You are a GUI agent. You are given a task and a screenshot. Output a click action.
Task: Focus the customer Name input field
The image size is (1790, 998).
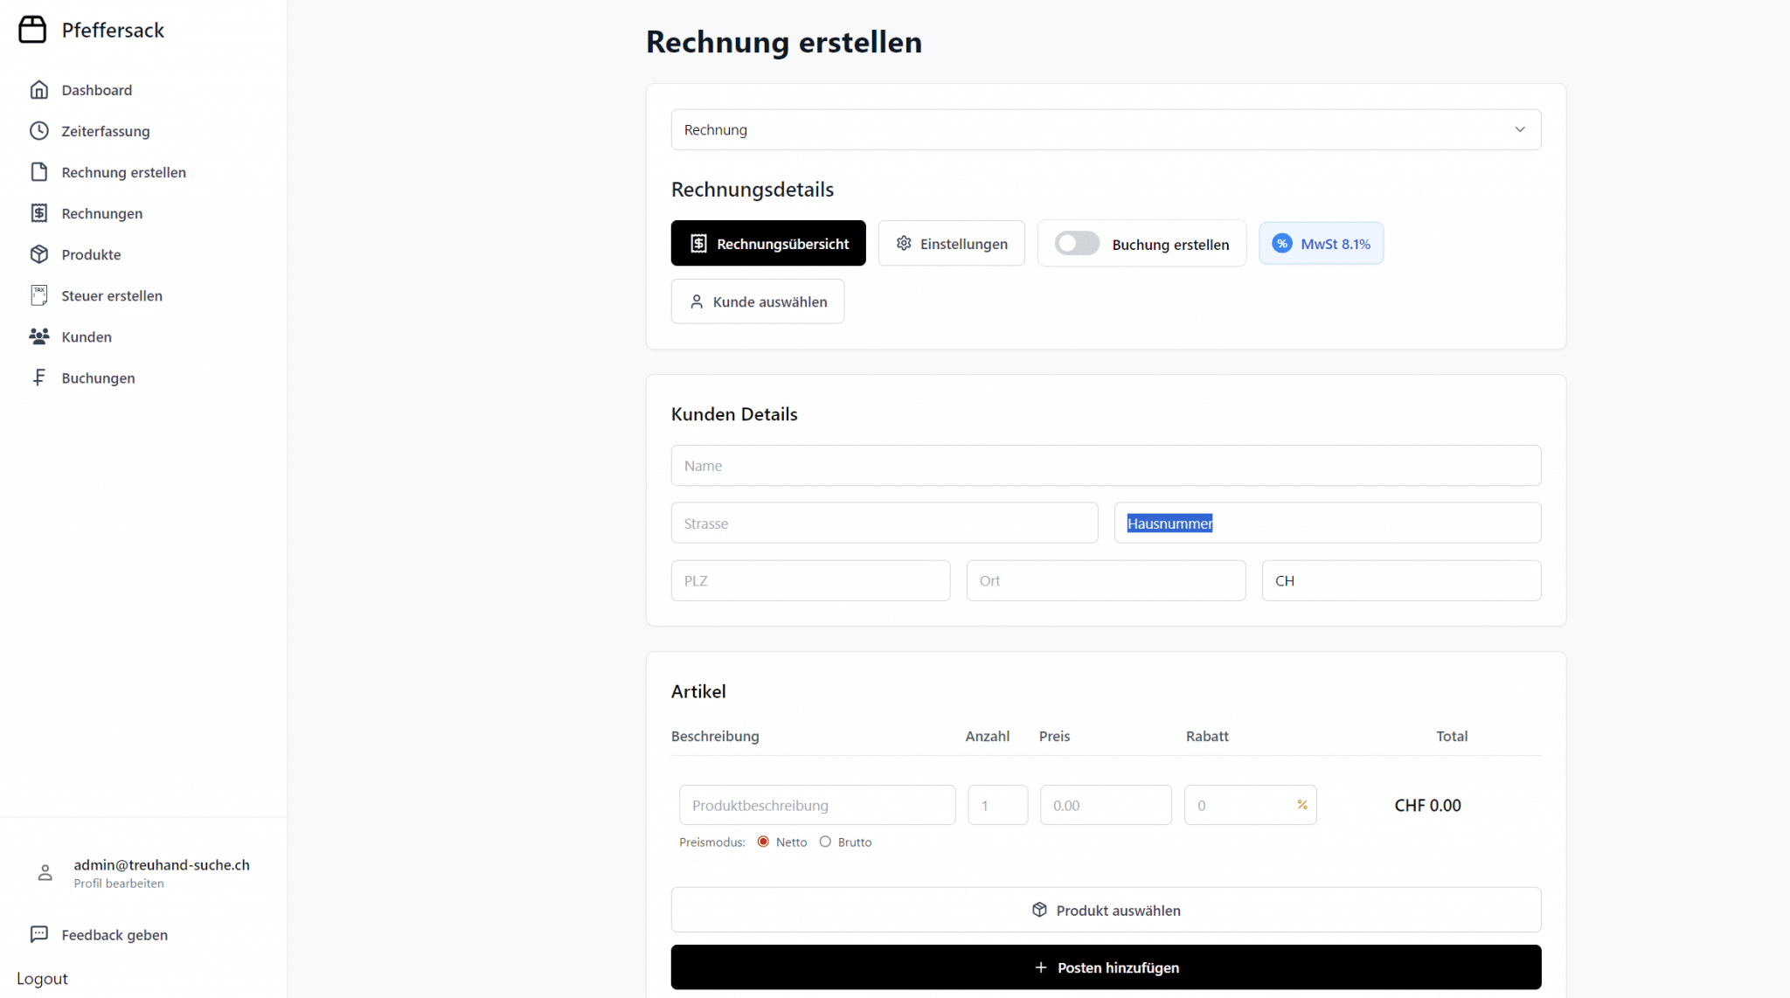click(x=1106, y=466)
